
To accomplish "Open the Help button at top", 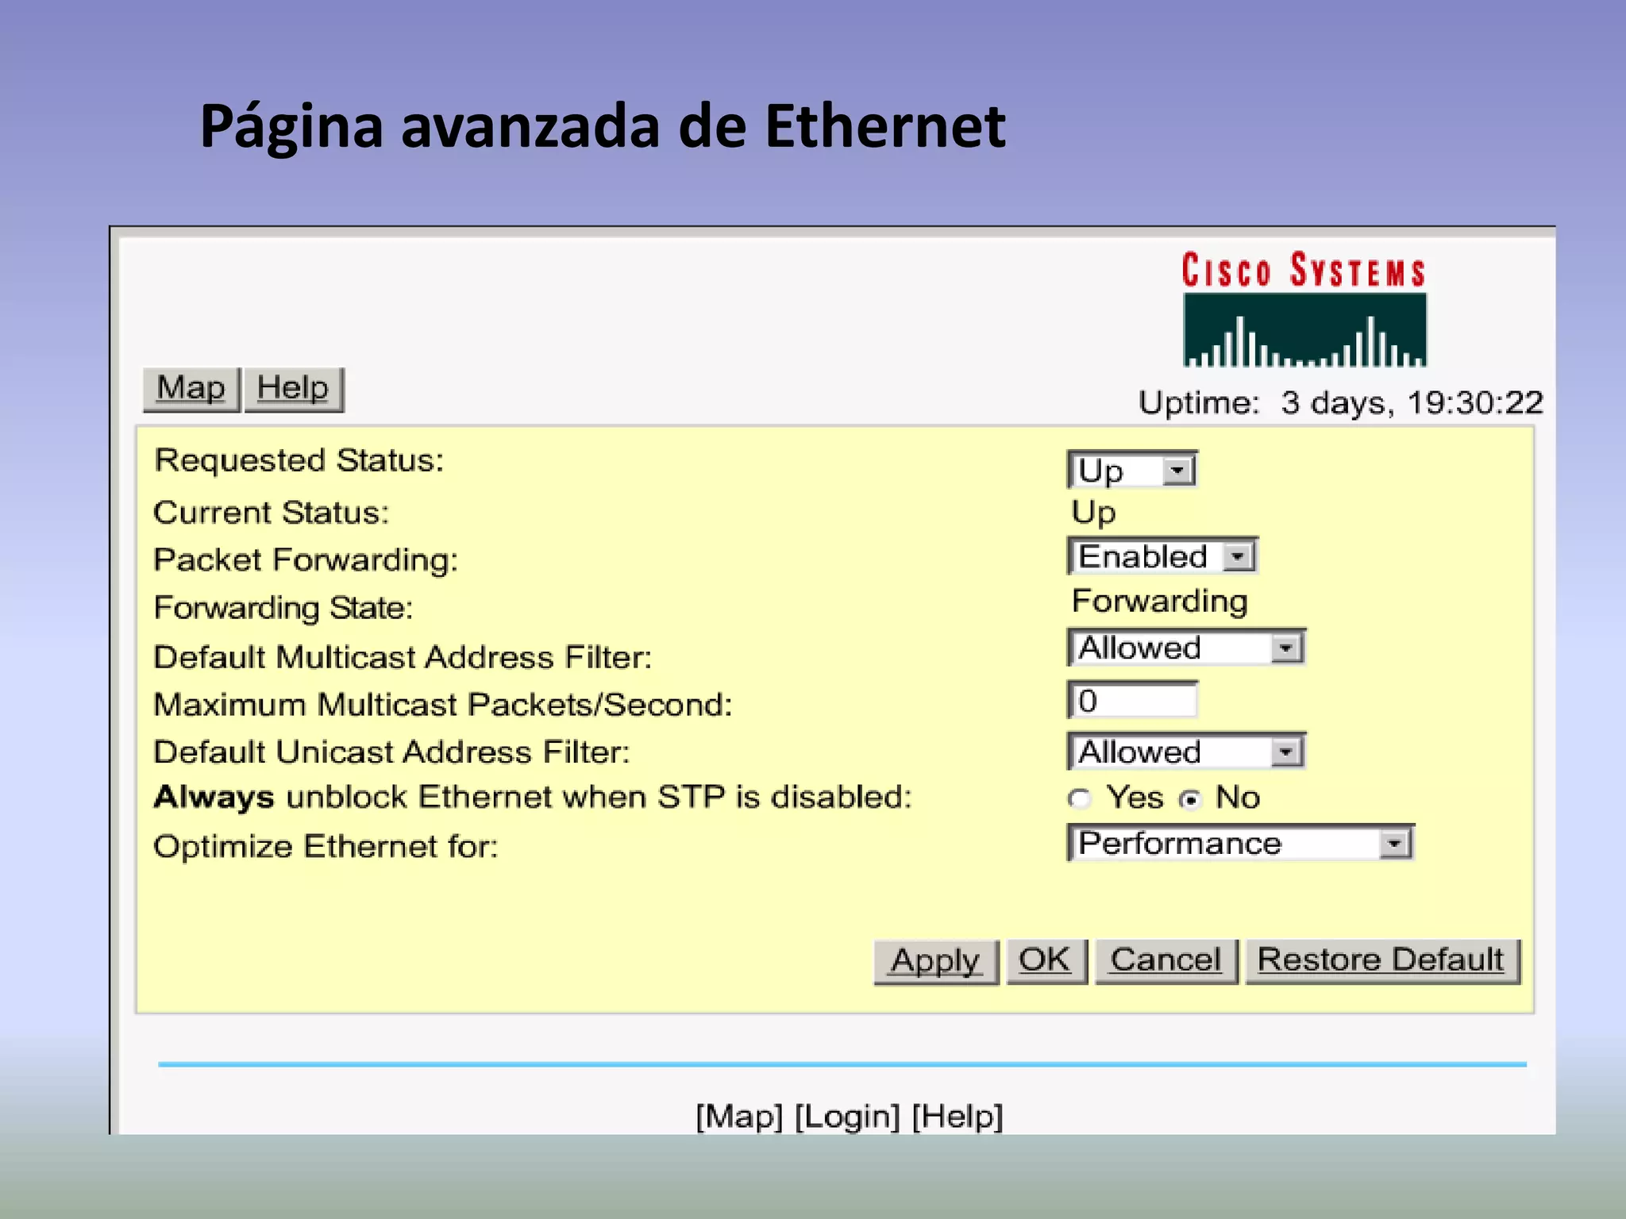I will pos(293,389).
